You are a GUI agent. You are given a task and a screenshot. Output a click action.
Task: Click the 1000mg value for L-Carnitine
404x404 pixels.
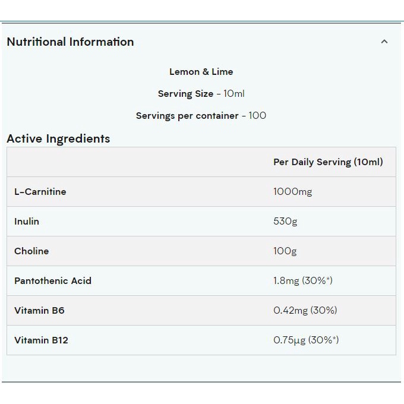pyautogui.click(x=292, y=192)
